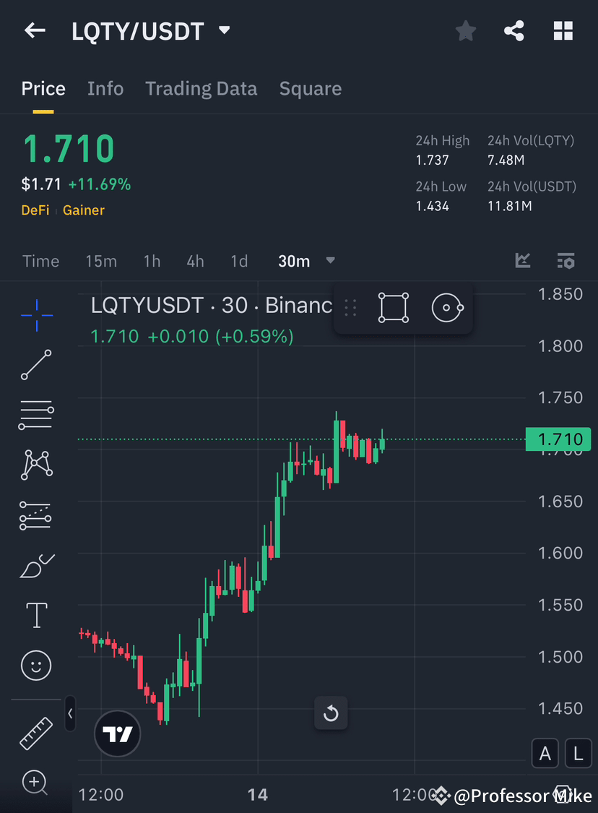Open the Info tab

pos(105,88)
